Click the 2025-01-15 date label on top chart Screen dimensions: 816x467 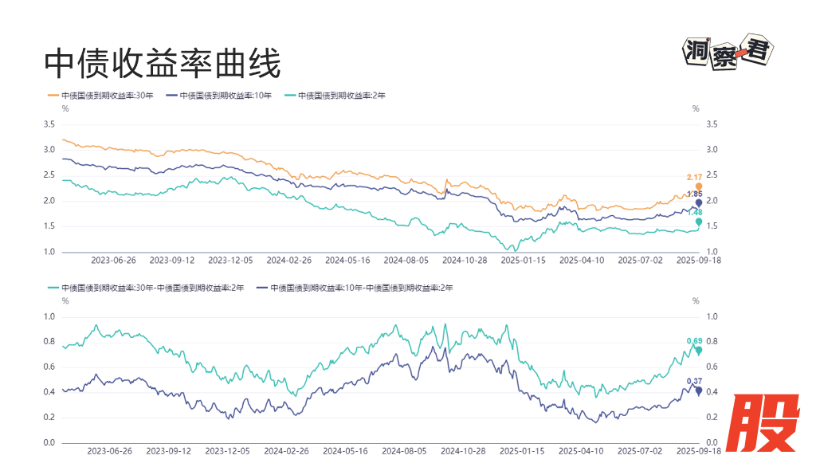[524, 260]
